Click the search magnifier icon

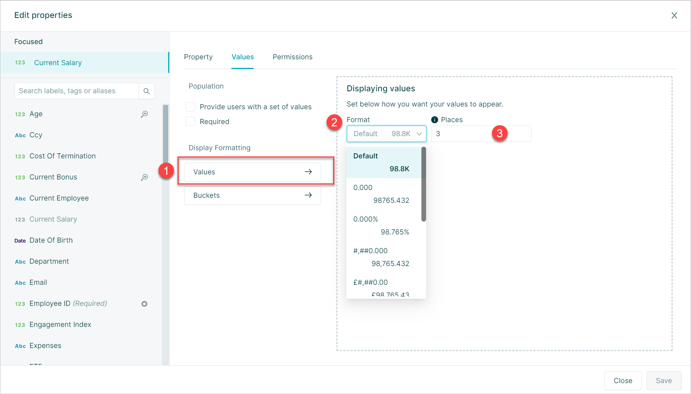pos(147,91)
